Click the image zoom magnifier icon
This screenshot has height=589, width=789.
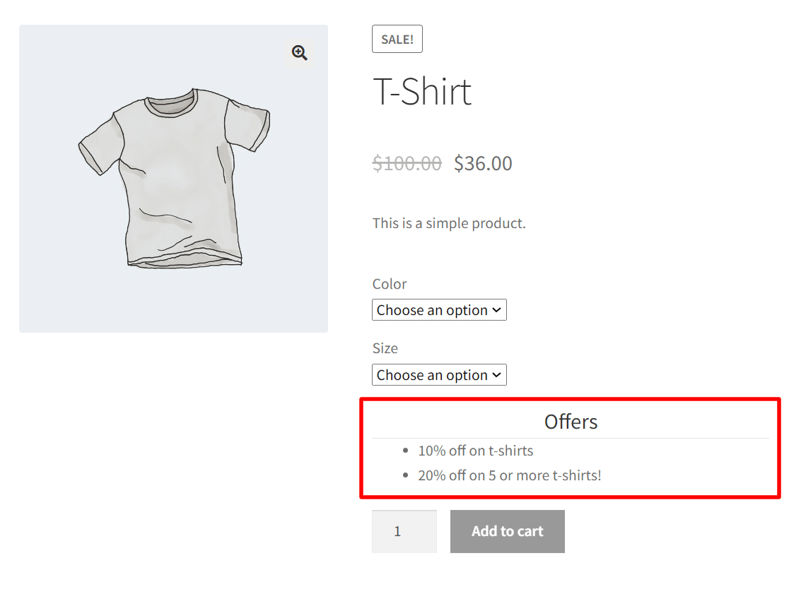299,53
